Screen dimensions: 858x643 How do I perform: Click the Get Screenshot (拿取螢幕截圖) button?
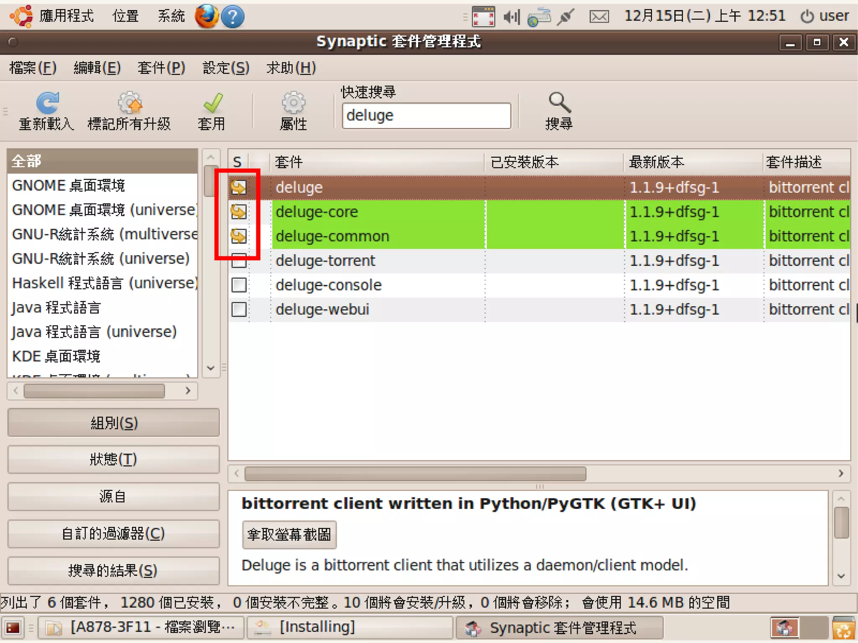(x=289, y=535)
